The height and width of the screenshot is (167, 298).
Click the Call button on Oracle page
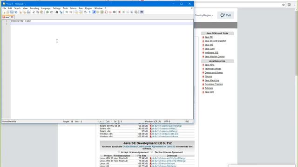point(225,15)
